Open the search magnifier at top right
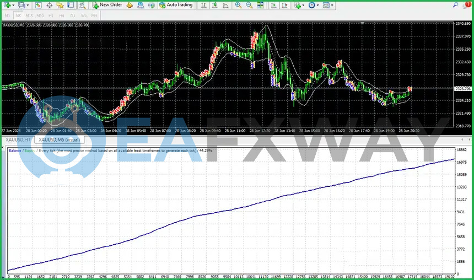Screen dimensions: 474x280 [x=456, y=5]
